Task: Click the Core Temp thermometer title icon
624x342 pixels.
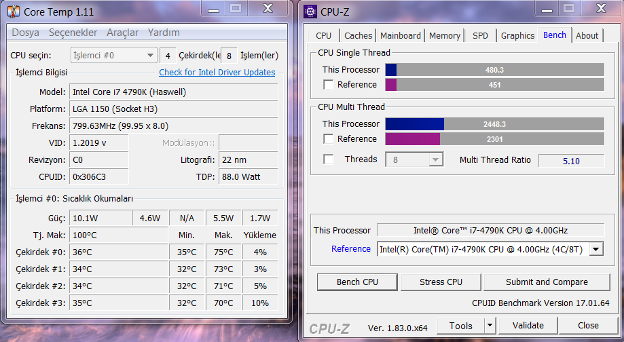Action: [13, 12]
